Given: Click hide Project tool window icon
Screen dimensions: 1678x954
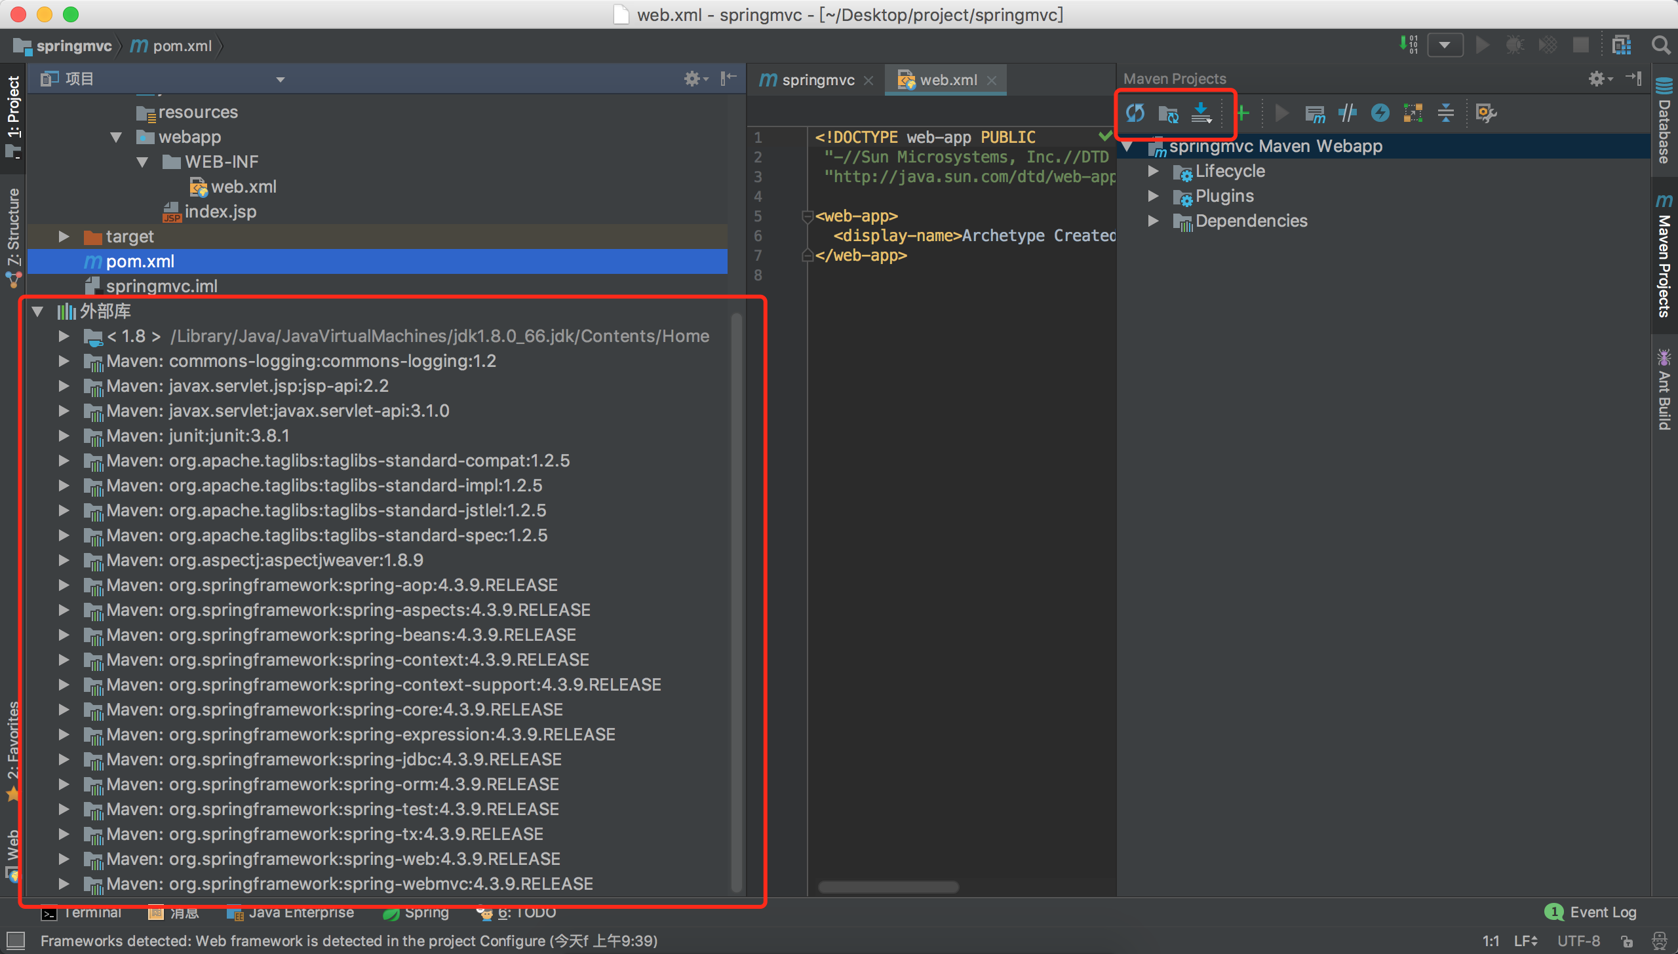Looking at the screenshot, I should pos(728,79).
